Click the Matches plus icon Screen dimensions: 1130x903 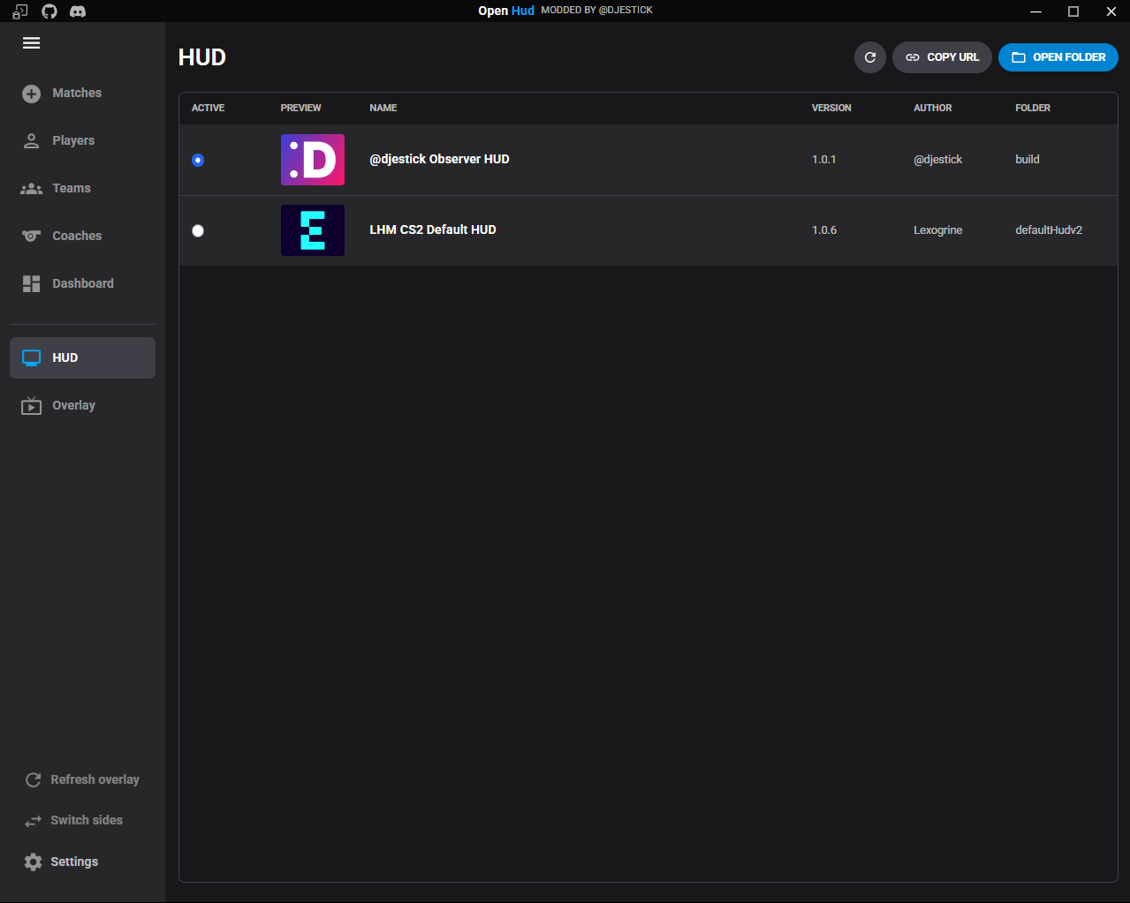(x=32, y=94)
